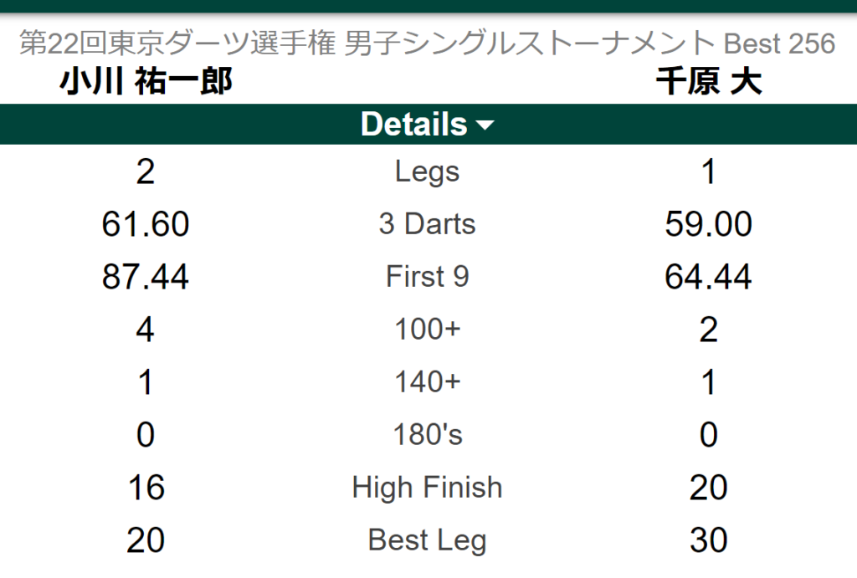Select player name 小川 祐一郎
The height and width of the screenshot is (578, 857).
click(x=146, y=82)
